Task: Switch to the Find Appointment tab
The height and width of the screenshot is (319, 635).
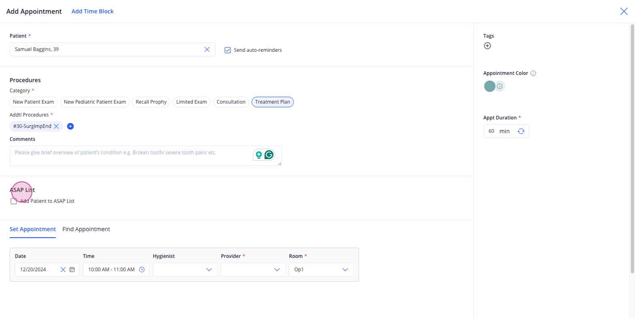Action: pos(86,229)
